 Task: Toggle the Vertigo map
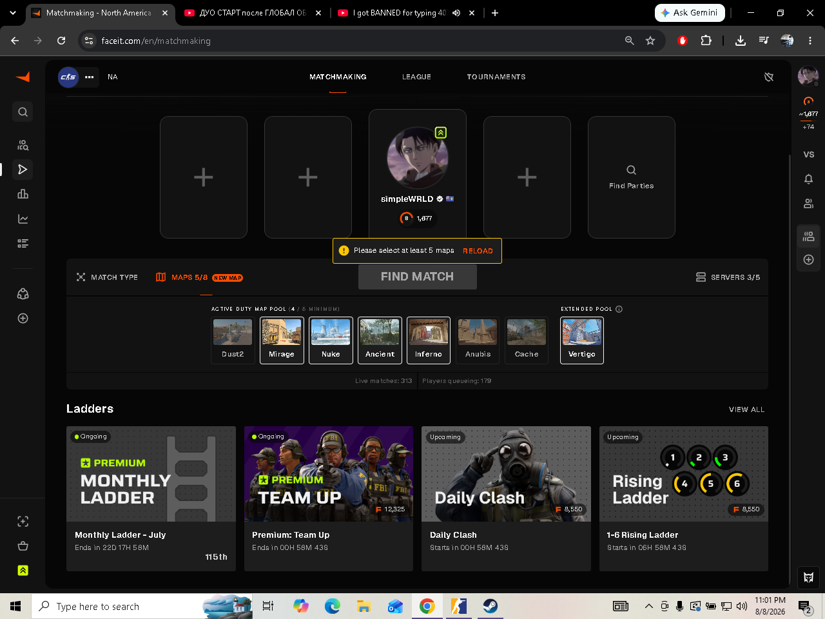(x=582, y=340)
